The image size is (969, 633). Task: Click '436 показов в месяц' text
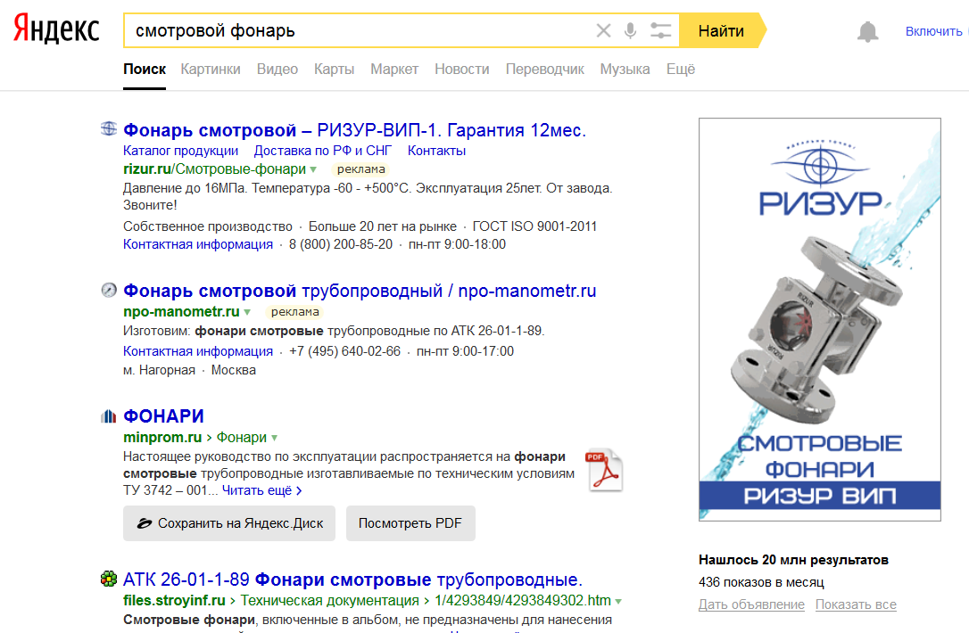coord(761,582)
